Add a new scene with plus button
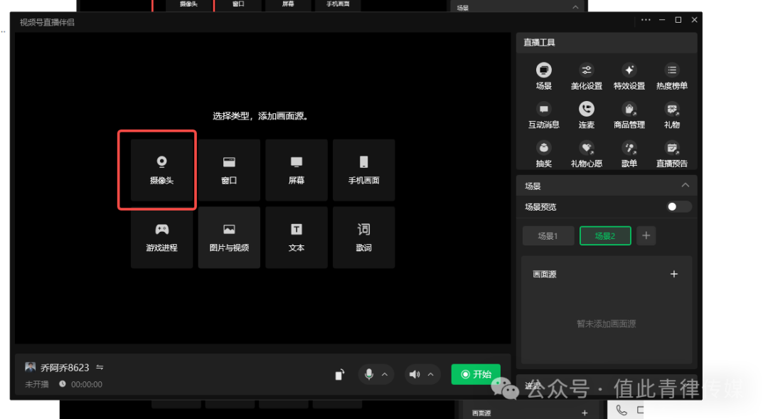 click(646, 235)
